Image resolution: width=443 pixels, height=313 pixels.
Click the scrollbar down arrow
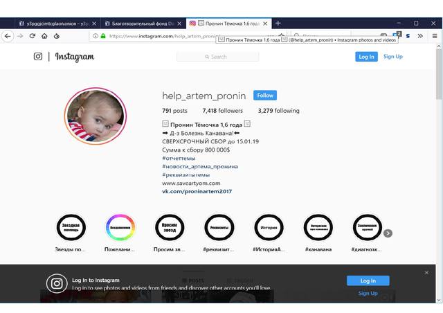point(439,300)
